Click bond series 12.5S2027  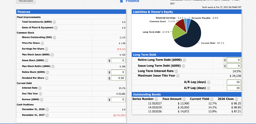[155, 104]
